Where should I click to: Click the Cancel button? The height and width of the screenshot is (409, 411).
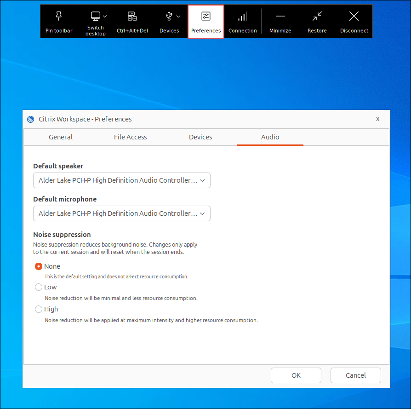[355, 375]
